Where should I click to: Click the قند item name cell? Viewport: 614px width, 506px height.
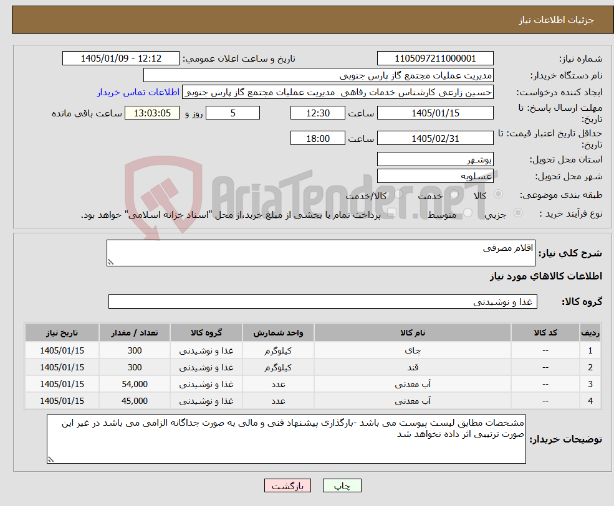click(412, 368)
